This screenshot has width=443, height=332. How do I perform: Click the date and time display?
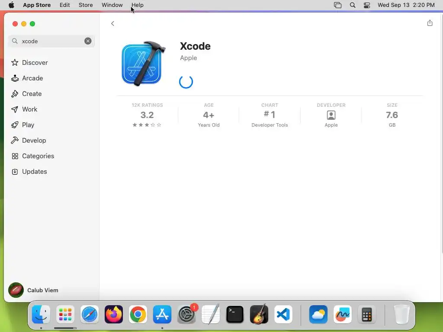tap(406, 5)
